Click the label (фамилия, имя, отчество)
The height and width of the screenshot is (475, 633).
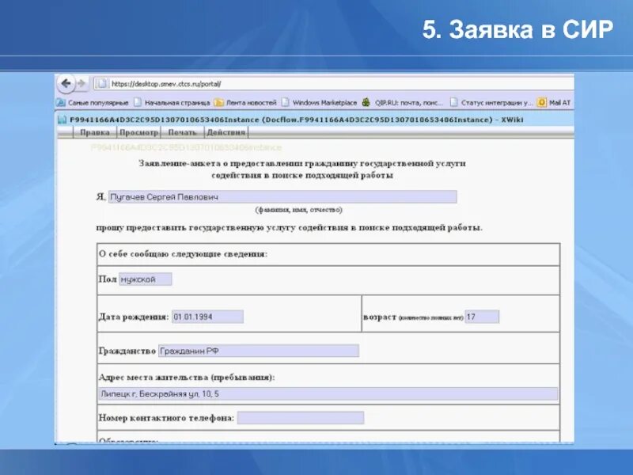click(299, 210)
